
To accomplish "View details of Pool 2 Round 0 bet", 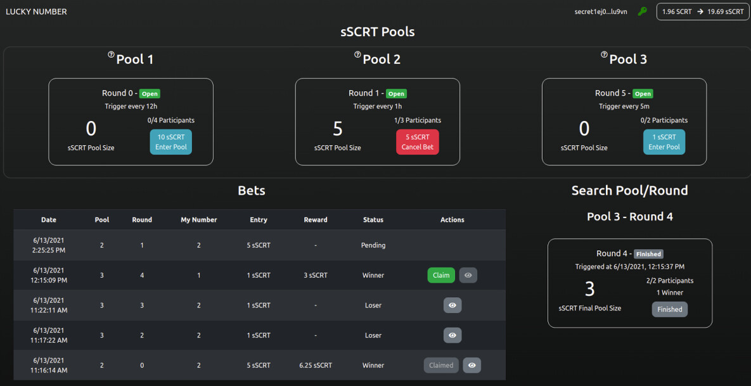I will click(x=472, y=365).
